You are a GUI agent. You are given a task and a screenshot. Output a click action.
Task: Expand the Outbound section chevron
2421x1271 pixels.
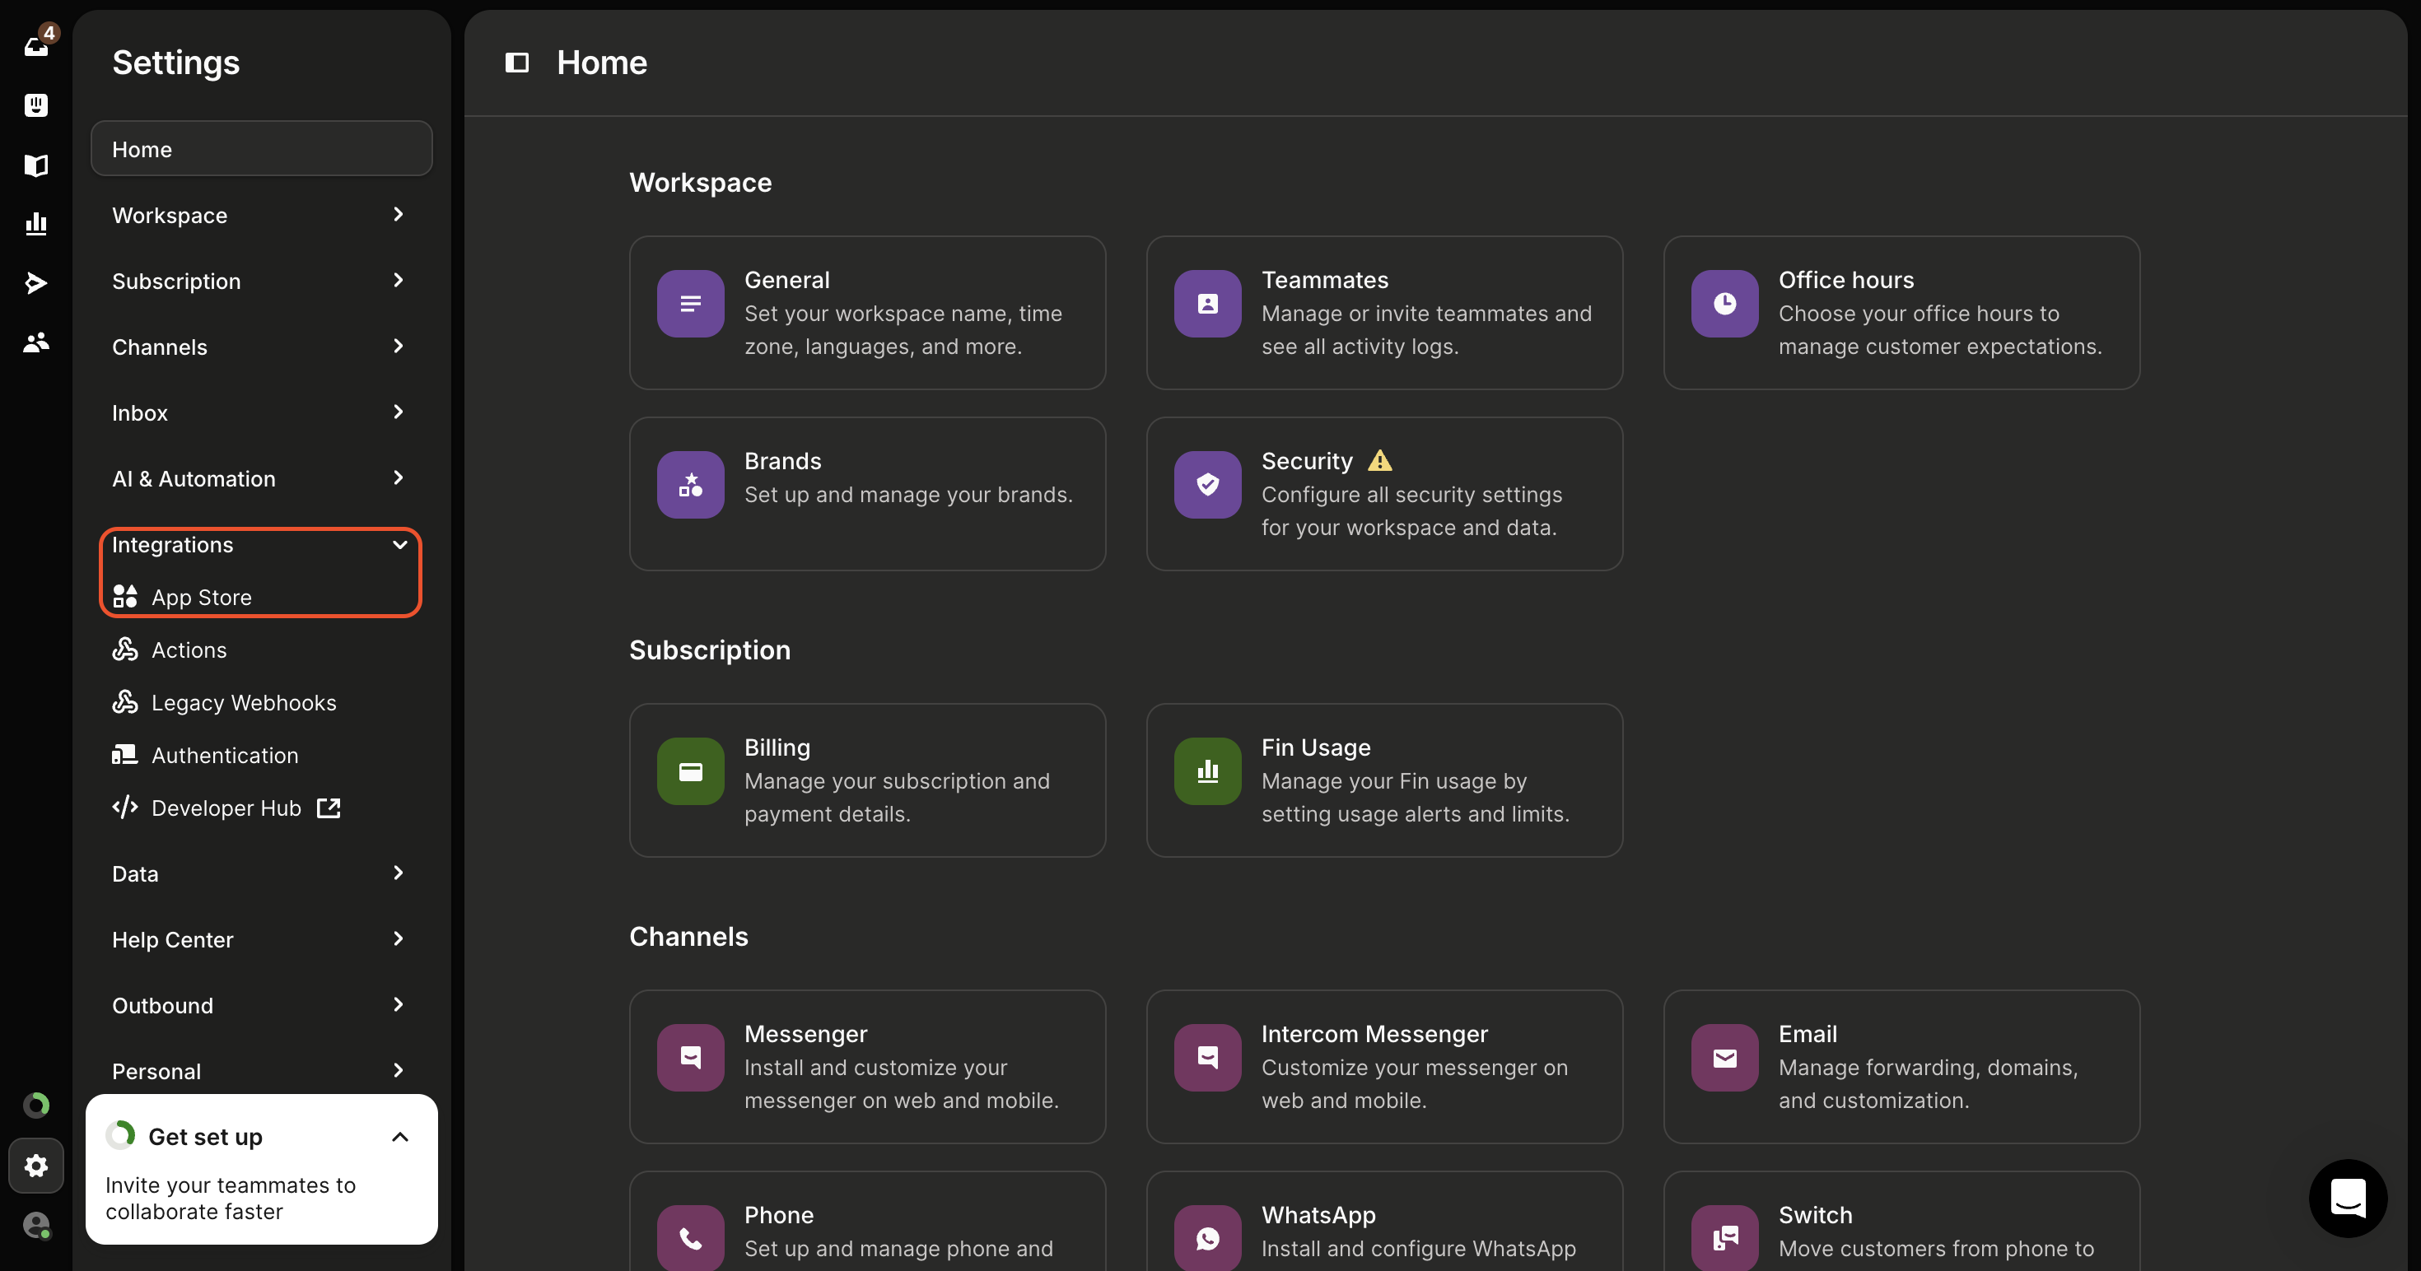(x=399, y=1004)
